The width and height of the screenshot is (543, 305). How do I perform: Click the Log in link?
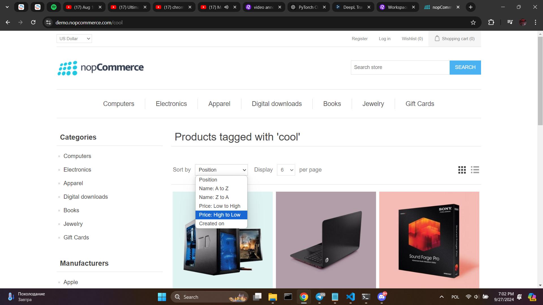[385, 39]
